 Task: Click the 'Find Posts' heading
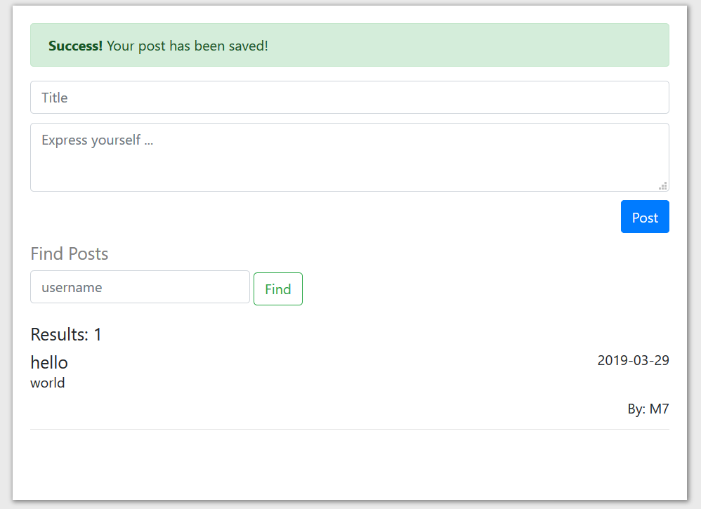tap(70, 253)
